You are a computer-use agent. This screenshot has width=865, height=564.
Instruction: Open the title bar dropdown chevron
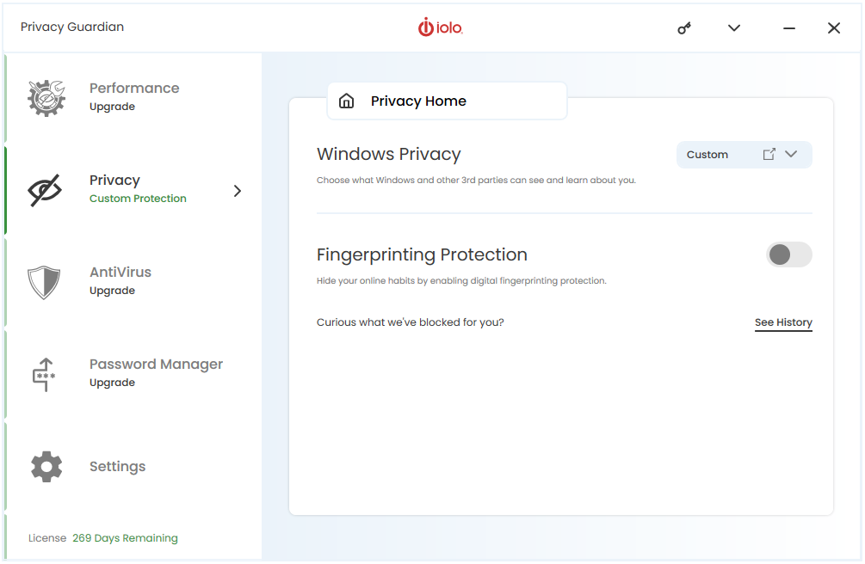[x=733, y=28]
